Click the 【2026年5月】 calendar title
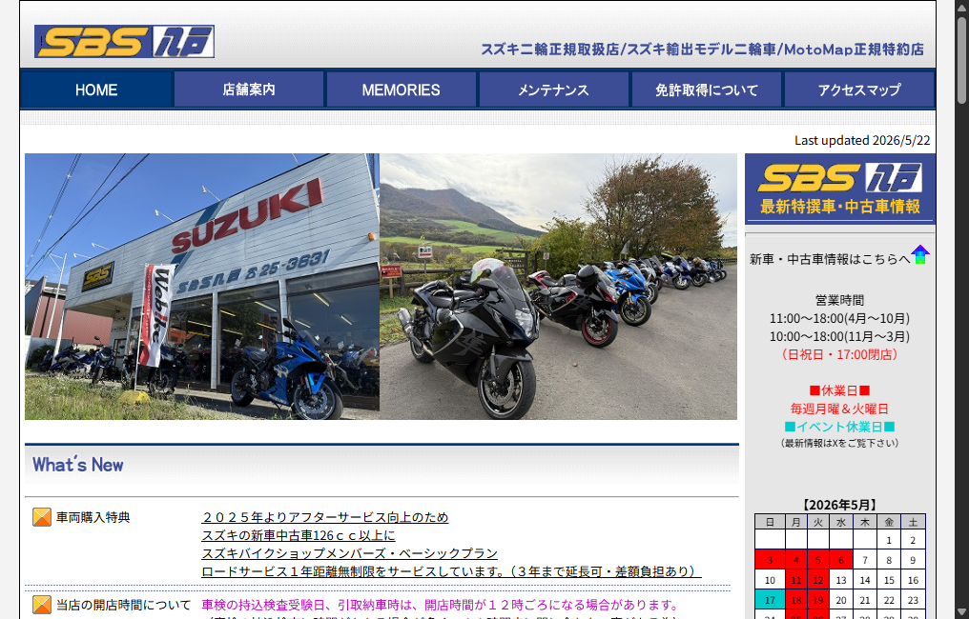Viewport: 969px width, 619px height. pos(839,505)
